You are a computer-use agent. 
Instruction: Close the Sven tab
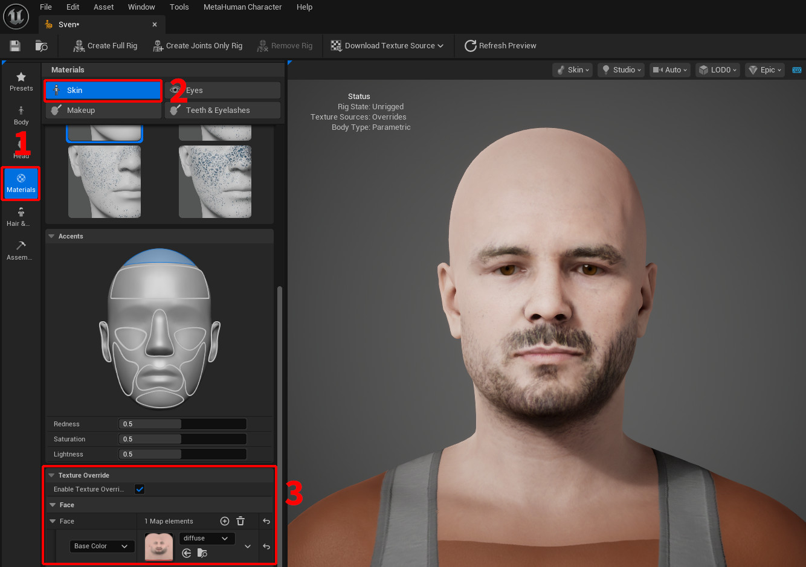coord(155,25)
